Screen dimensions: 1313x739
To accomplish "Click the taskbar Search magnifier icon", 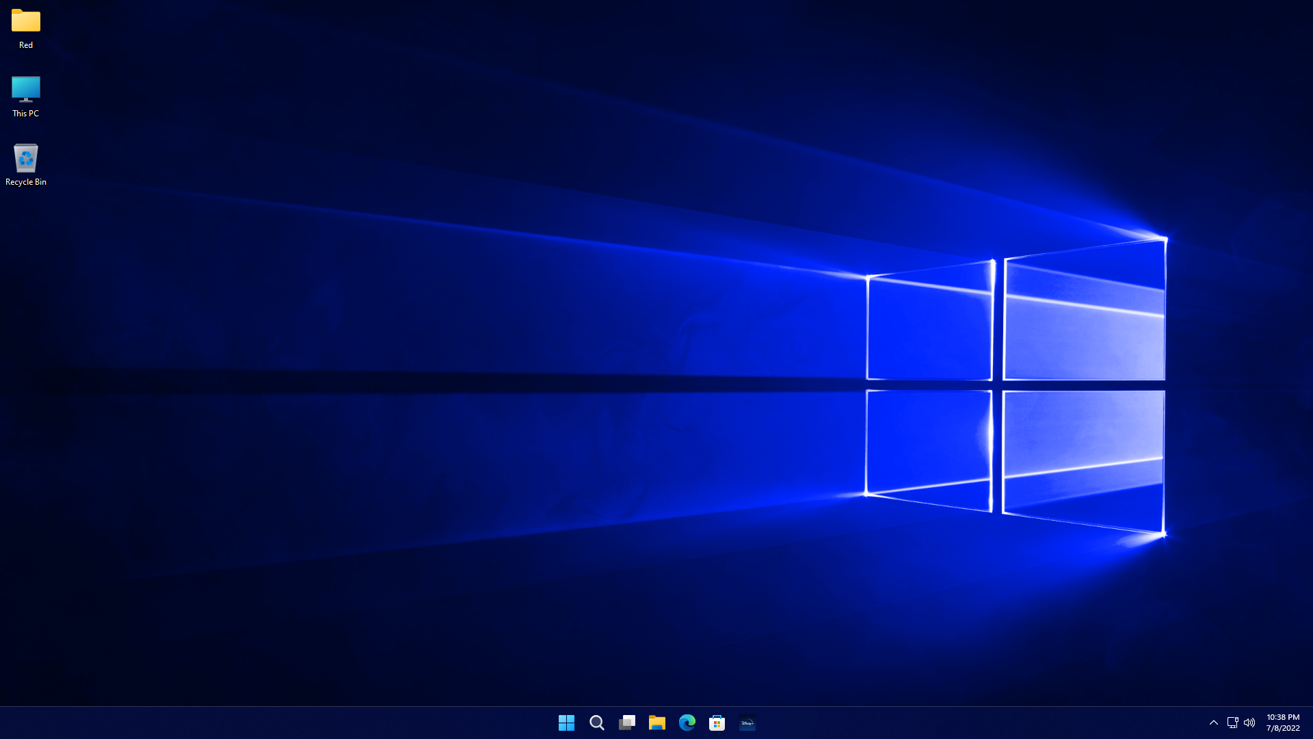I will (x=596, y=723).
